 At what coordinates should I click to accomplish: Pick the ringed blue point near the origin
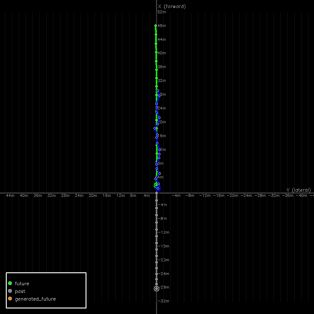coord(158,188)
